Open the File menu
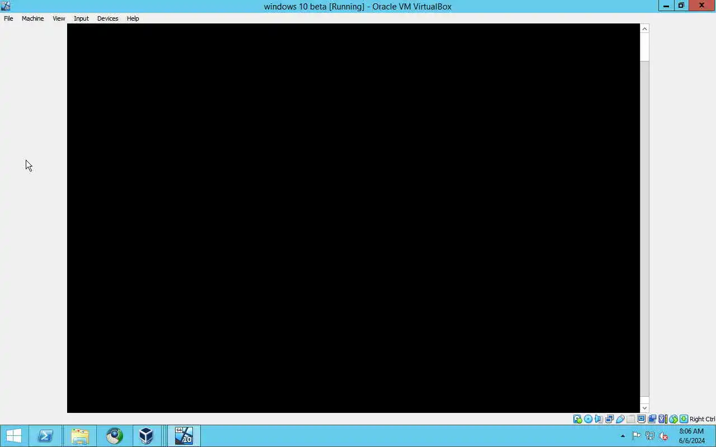 [8, 18]
